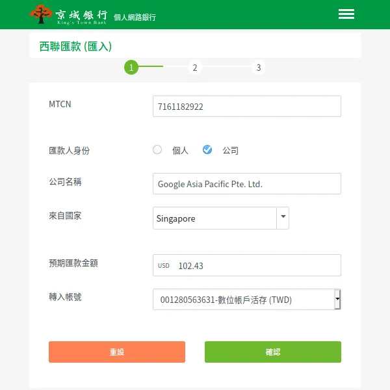
Task: Open the 來自國家 Singapore dropdown arrow
Action: [283, 218]
